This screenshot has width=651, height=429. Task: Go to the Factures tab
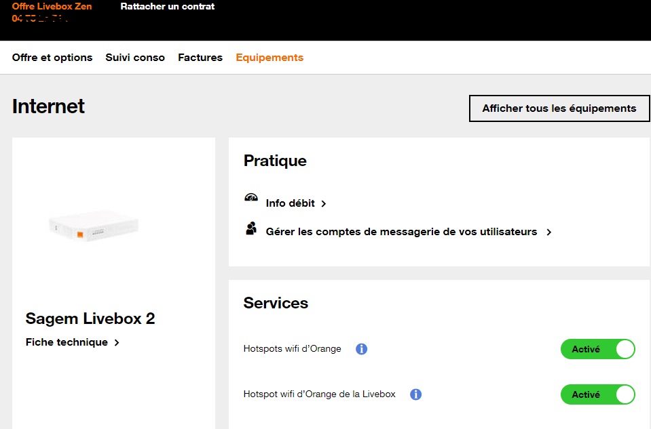200,58
